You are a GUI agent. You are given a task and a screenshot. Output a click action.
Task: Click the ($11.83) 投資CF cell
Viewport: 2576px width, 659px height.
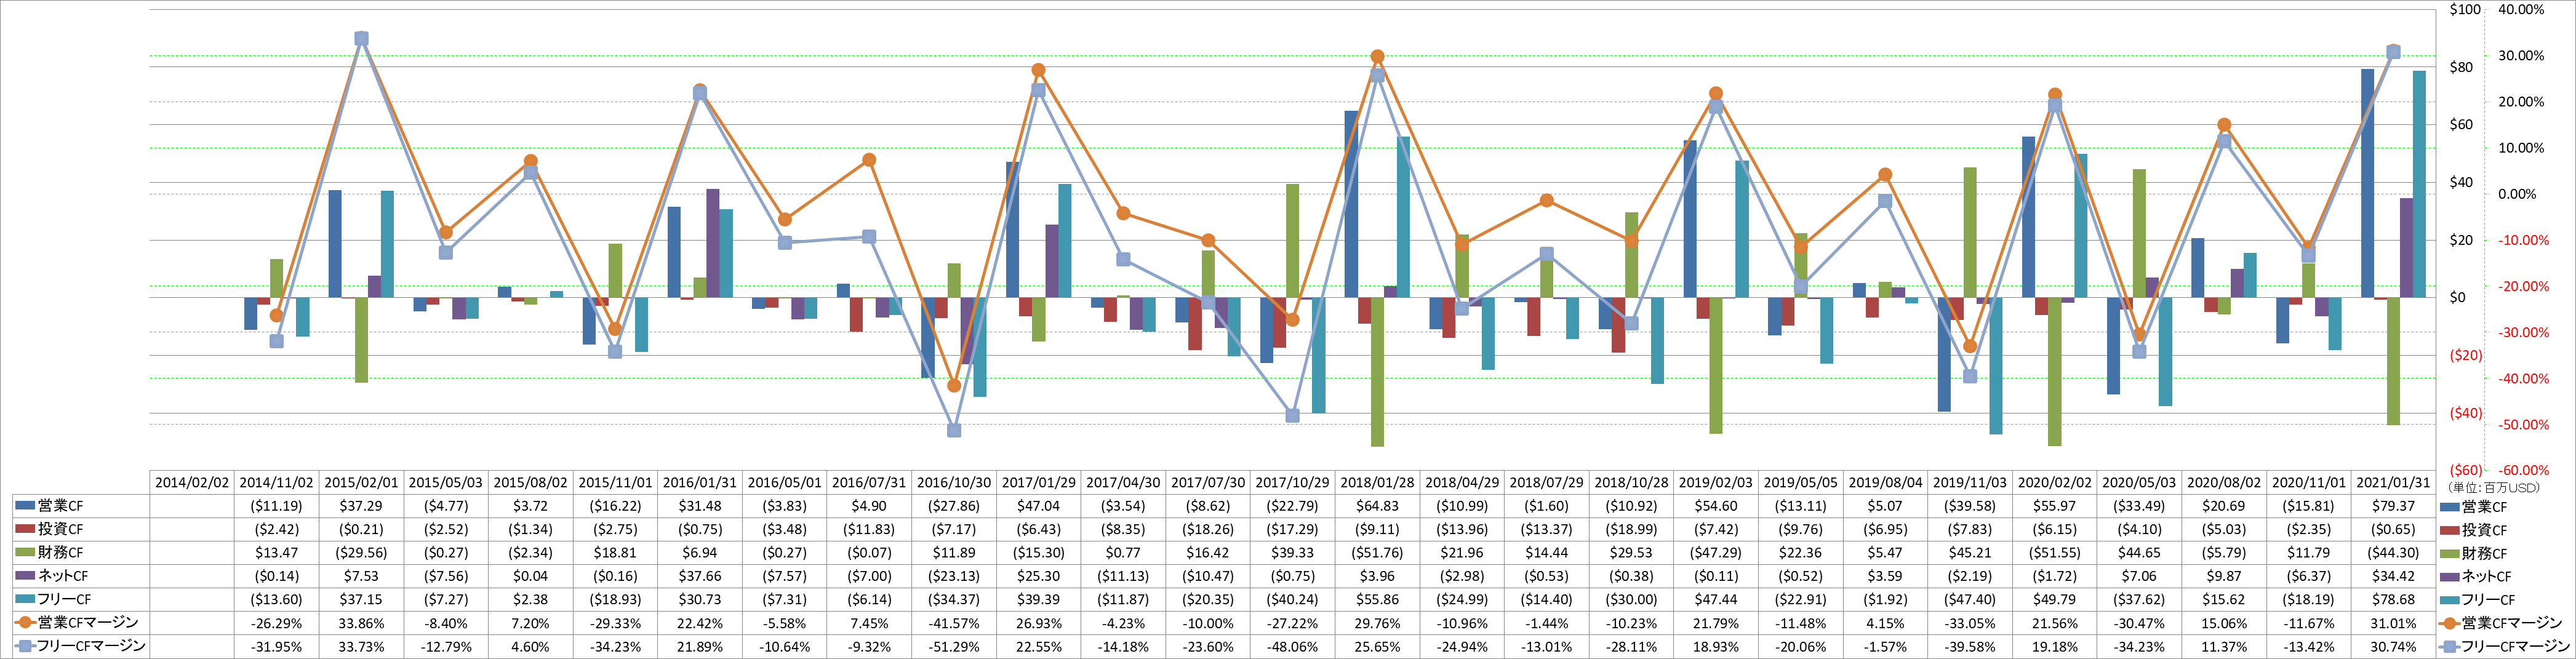point(869,529)
